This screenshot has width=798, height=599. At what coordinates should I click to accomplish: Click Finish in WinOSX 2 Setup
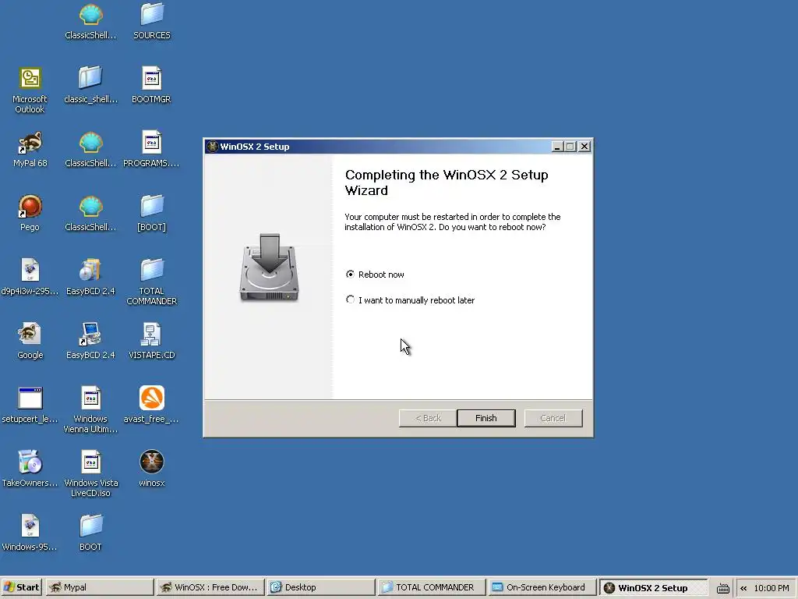[486, 418]
